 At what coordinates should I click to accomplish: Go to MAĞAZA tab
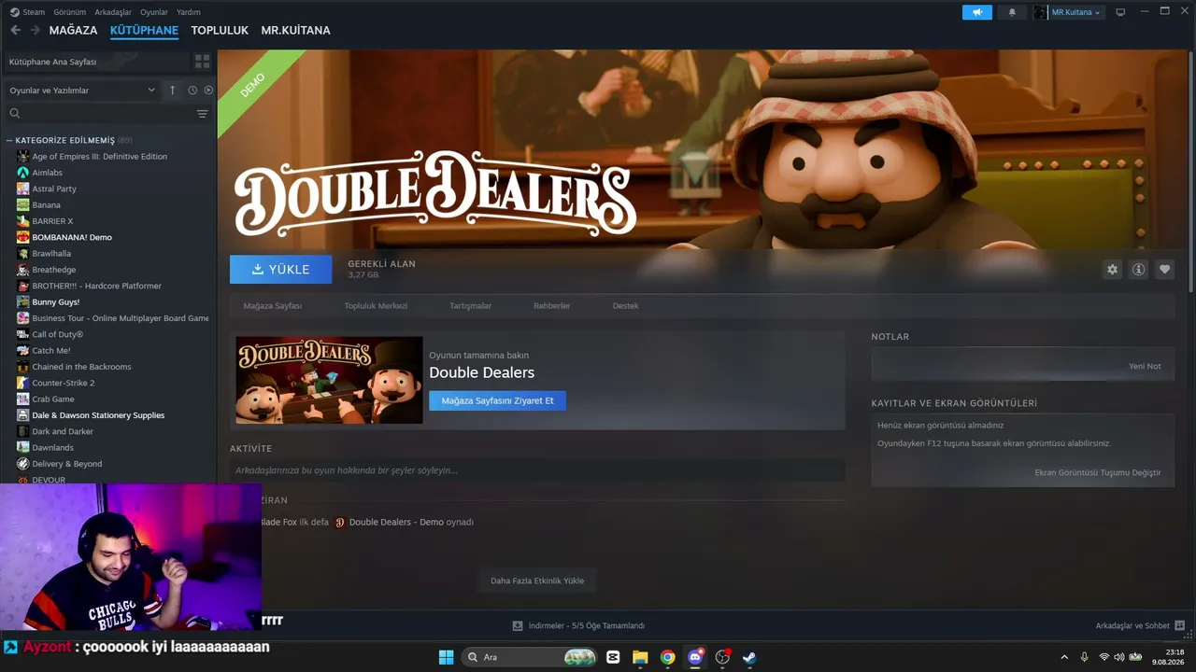pyautogui.click(x=73, y=30)
